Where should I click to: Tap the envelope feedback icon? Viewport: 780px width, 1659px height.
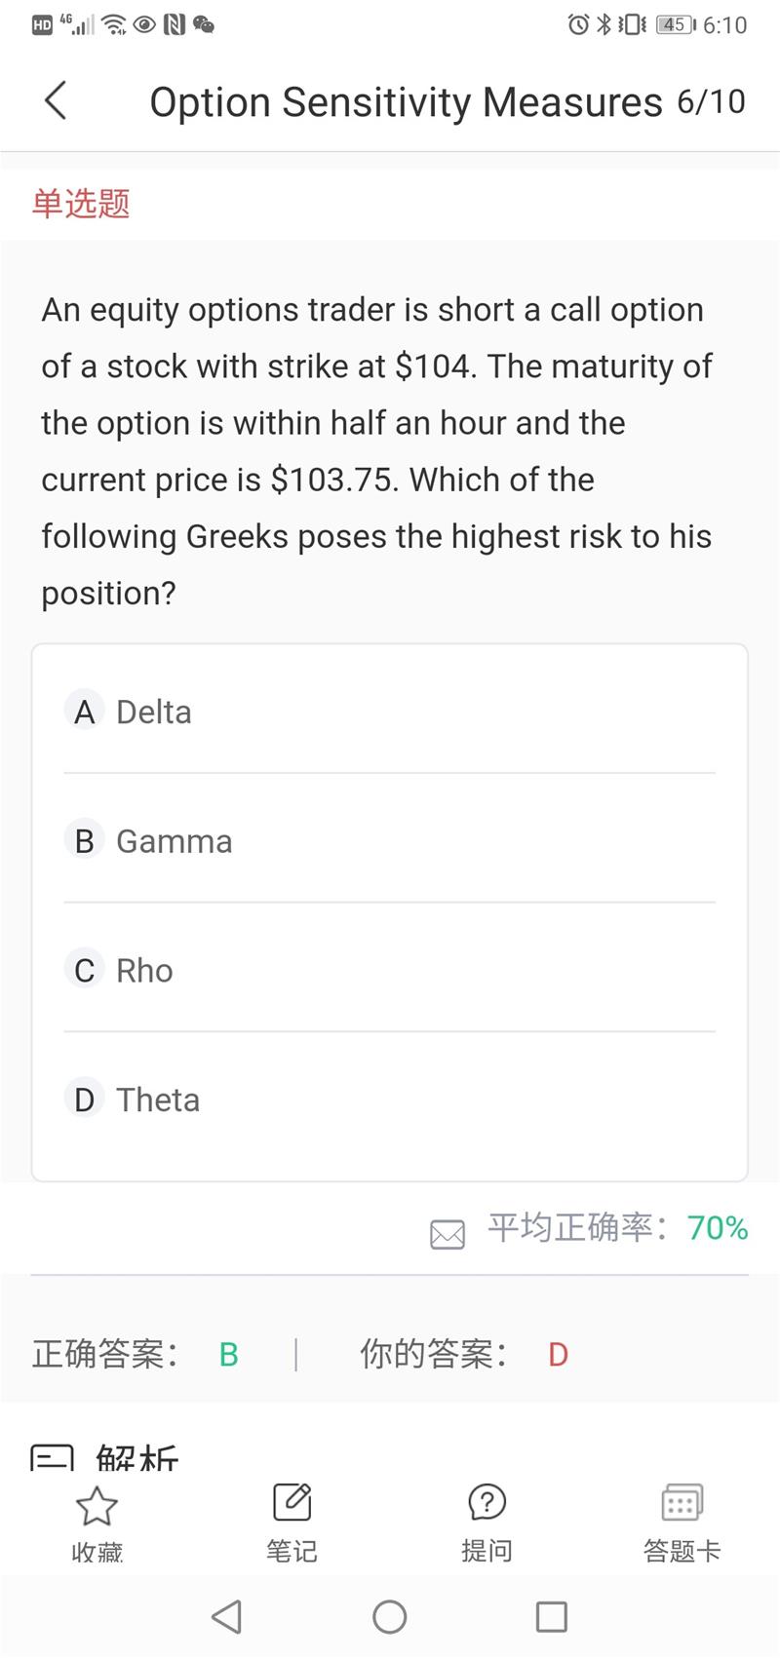point(448,1234)
